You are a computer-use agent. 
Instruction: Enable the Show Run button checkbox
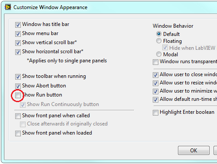[x=18, y=95]
